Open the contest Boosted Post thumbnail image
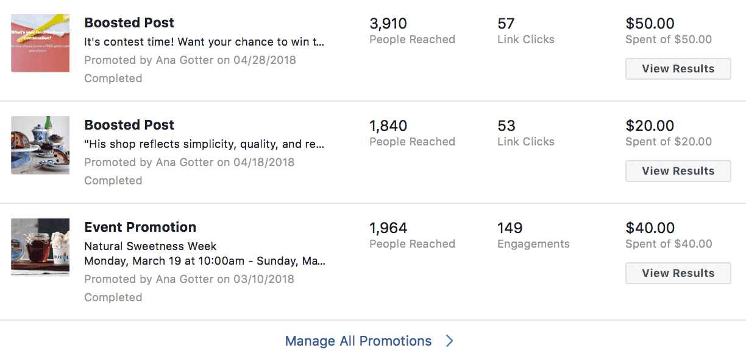Image resolution: width=746 pixels, height=359 pixels. click(40, 43)
